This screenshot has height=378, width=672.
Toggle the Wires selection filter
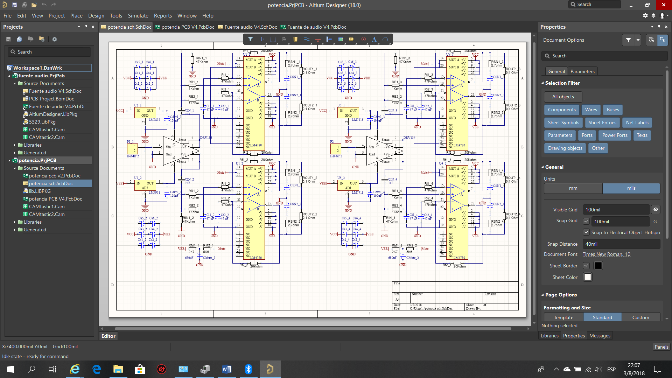[x=591, y=110]
